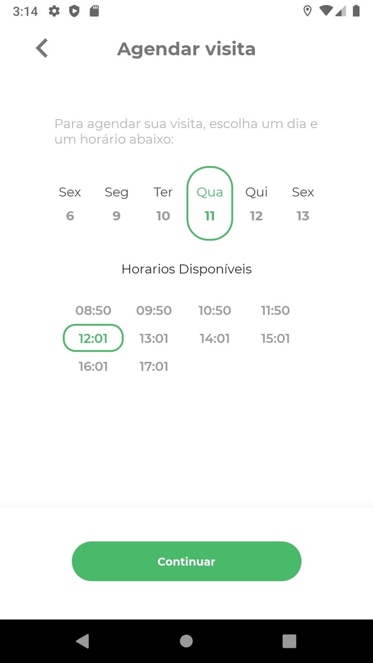The width and height of the screenshot is (373, 663).
Task: Pick Thursday, Qui 12
Action: pos(256,204)
